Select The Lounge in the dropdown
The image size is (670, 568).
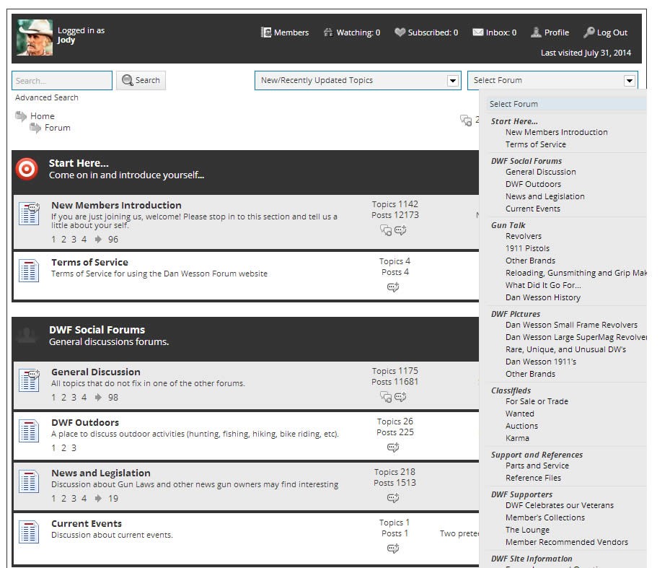click(x=528, y=530)
